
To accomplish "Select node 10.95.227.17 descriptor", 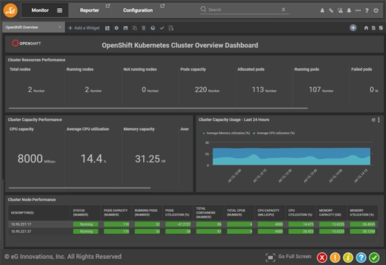I will click(21, 224).
